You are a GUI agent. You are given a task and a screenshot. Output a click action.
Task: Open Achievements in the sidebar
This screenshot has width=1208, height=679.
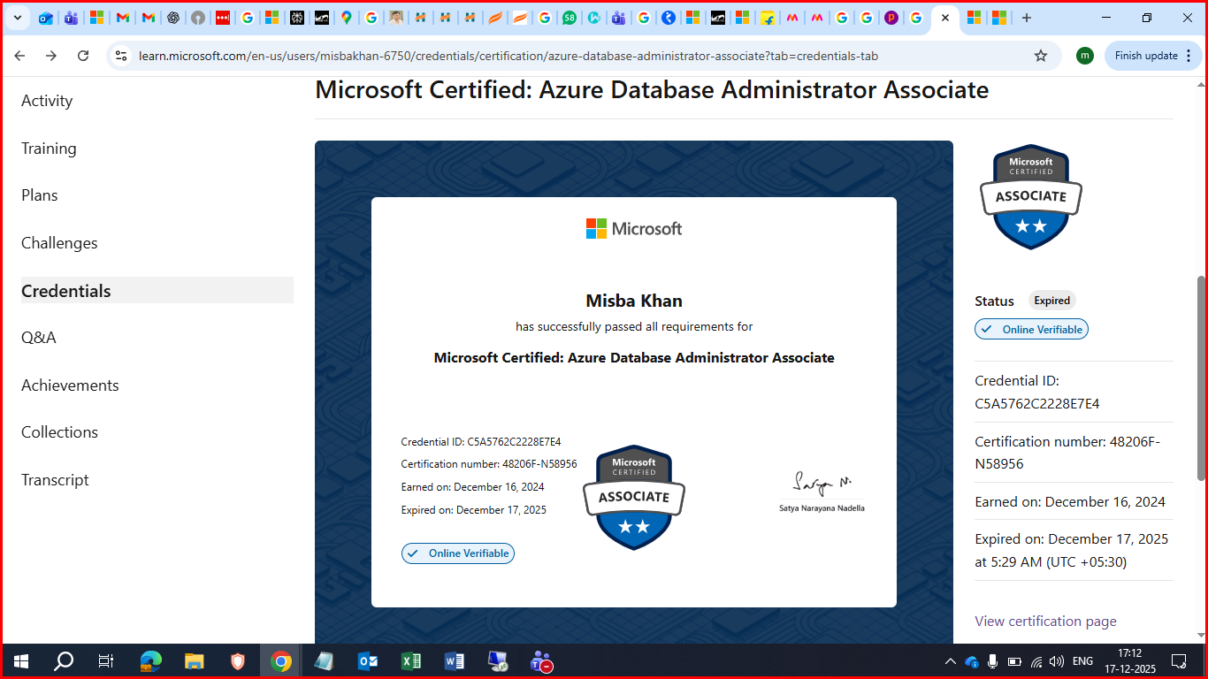coord(70,385)
